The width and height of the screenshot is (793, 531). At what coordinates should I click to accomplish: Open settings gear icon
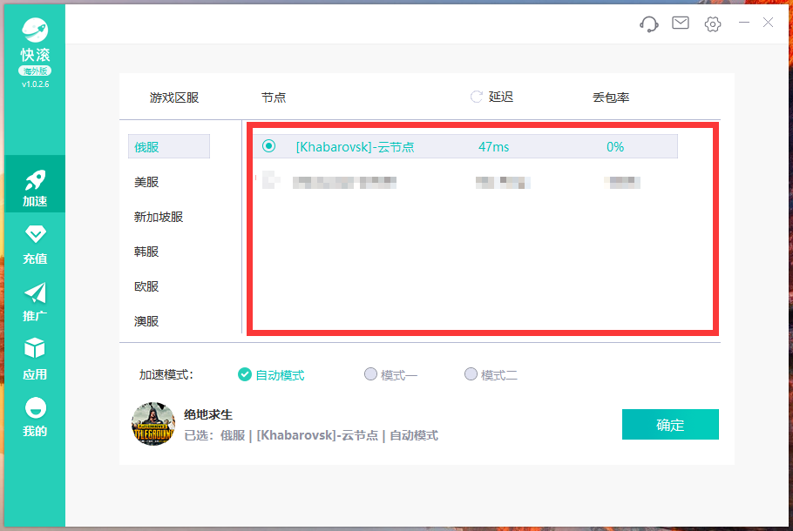[x=713, y=24]
